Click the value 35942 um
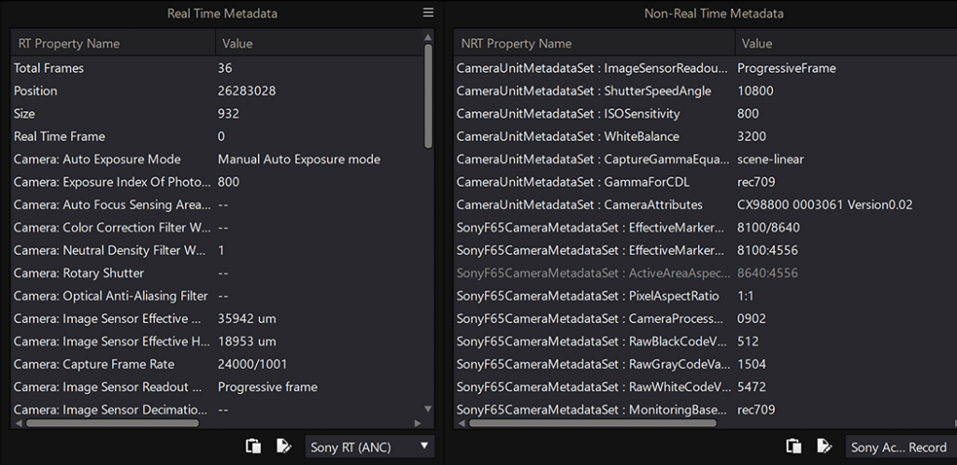This screenshot has width=957, height=465. coord(247,318)
